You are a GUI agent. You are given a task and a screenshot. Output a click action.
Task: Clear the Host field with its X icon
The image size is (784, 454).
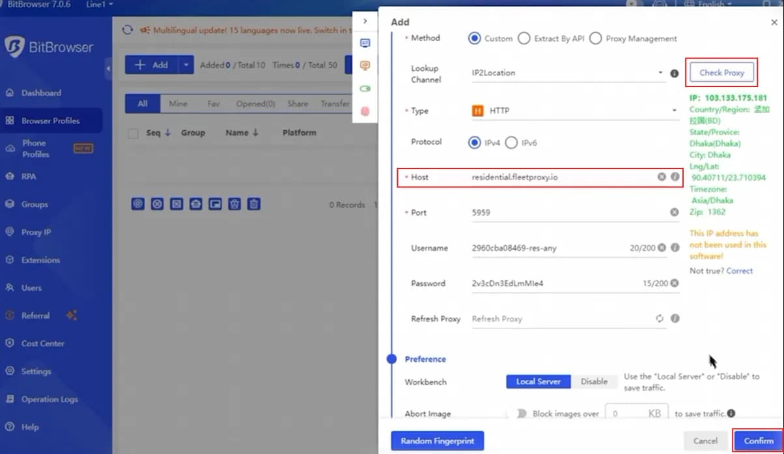point(662,177)
